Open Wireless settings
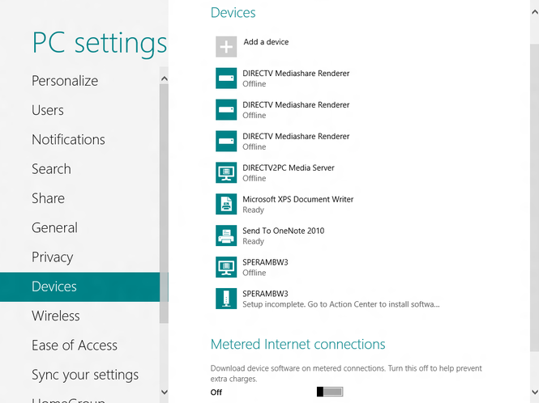This screenshot has width=539, height=403. pos(56,316)
